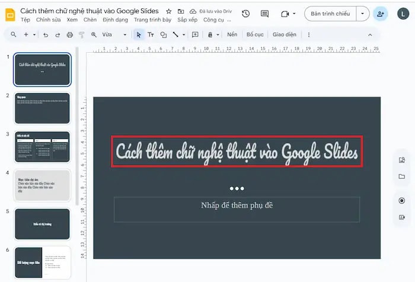Select slide 4 thumbnail in filmstrip
The image size is (415, 282).
[x=42, y=185]
